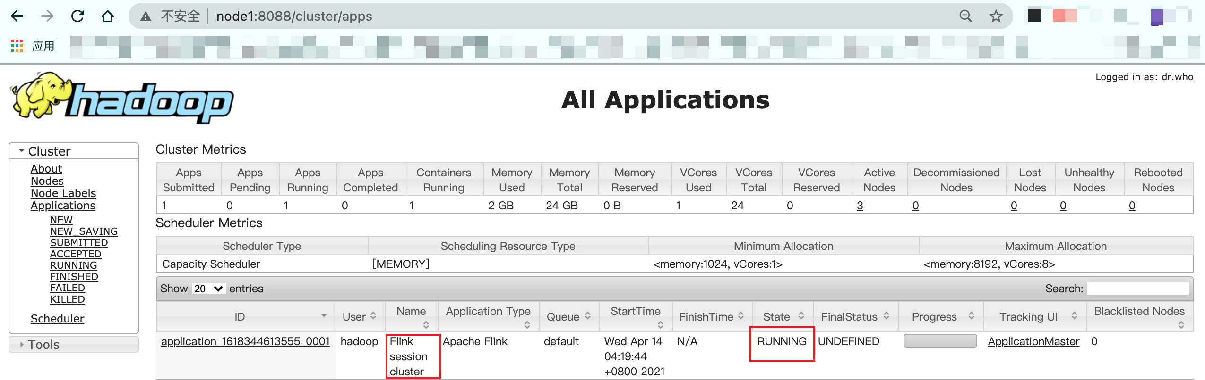1205x380 pixels.
Task: Click the not-secure warning triangle icon
Action: tap(146, 17)
